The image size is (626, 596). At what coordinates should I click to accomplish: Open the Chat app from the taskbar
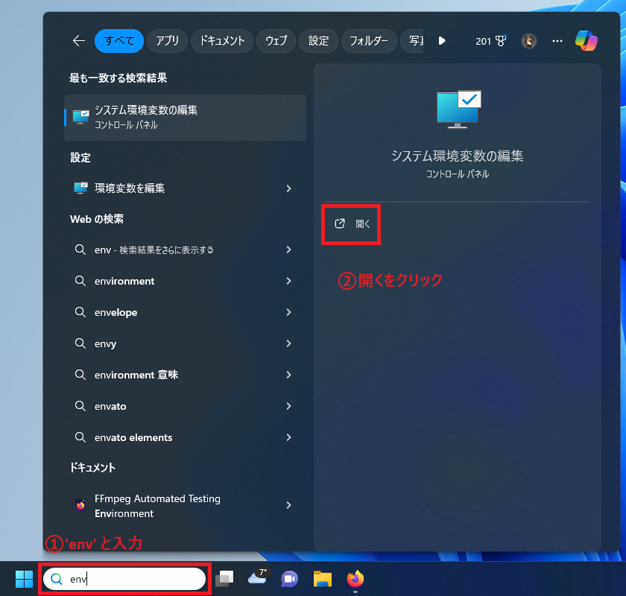(x=289, y=579)
